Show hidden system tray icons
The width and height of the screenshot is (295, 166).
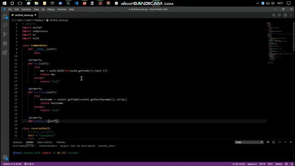pyautogui.click(x=257, y=3)
